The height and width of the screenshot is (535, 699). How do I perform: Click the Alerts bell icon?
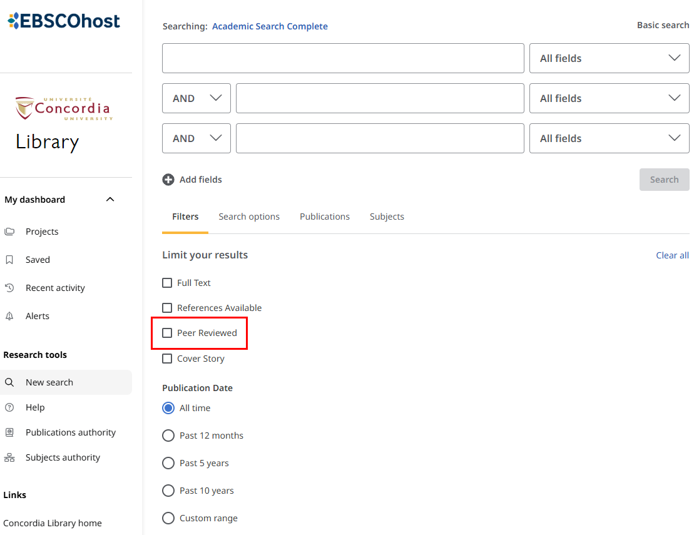[x=9, y=316]
